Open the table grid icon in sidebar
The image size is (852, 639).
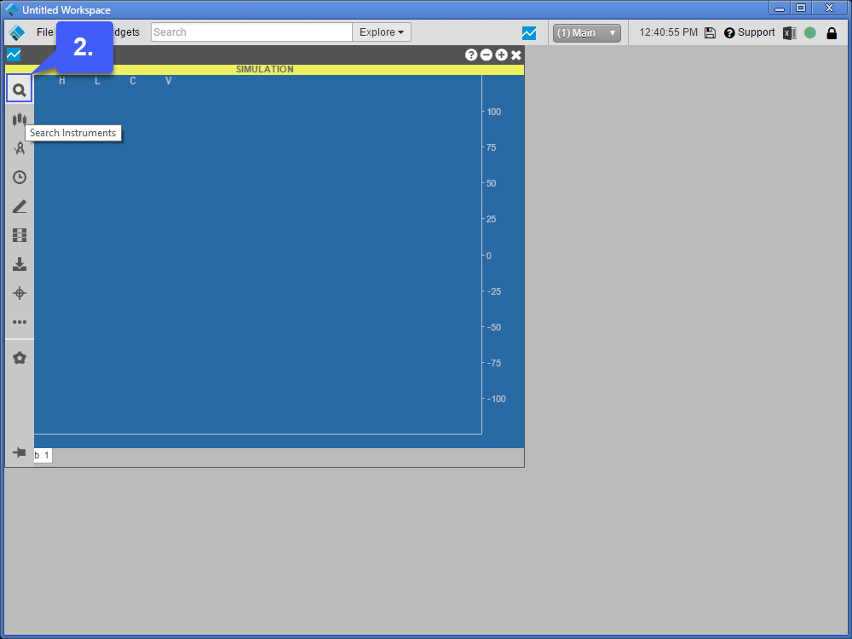coord(20,235)
